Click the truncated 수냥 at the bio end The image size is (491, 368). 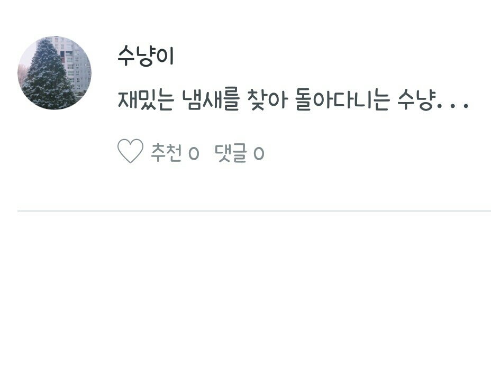[x=417, y=100]
